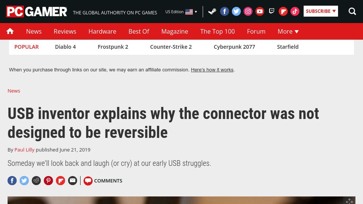Viewport: 363px width, 204px height.
Task: Share article on Pinterest
Action: coord(48,181)
